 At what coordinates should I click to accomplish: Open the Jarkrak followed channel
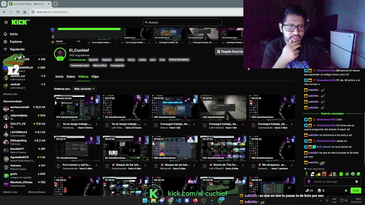[x=24, y=86]
